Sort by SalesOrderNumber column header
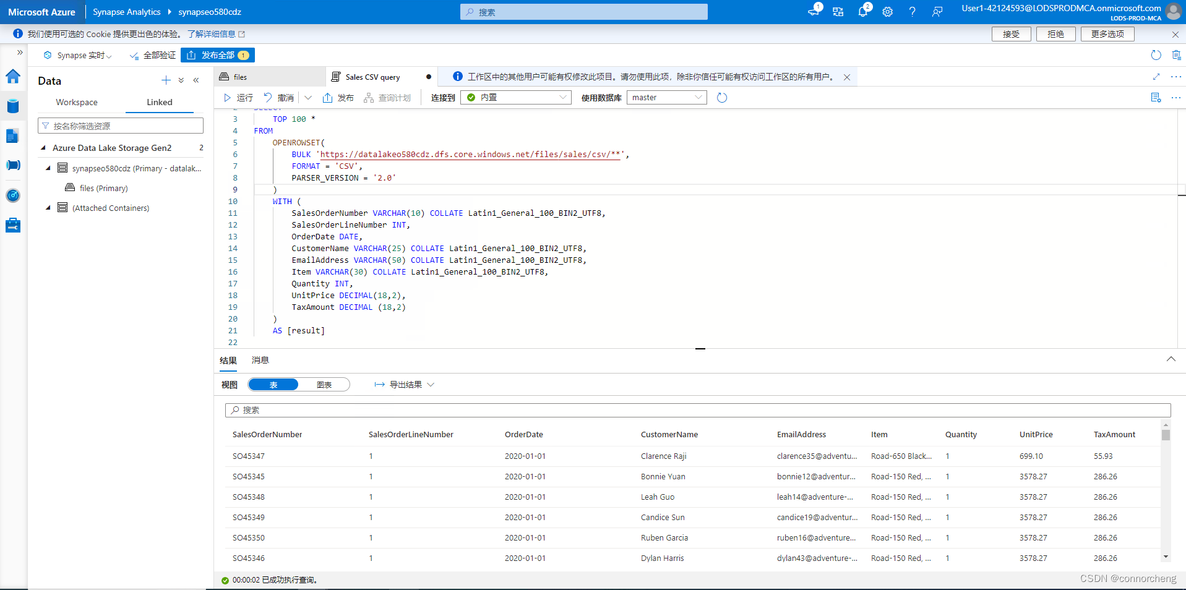Image resolution: width=1186 pixels, height=590 pixels. pyautogui.click(x=267, y=435)
